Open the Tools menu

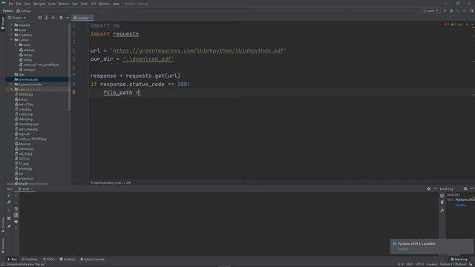click(x=84, y=4)
